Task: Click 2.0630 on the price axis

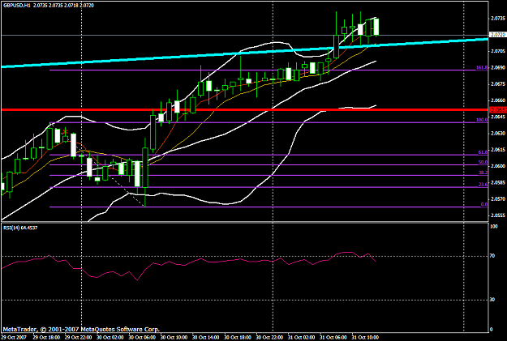Action: [498, 134]
